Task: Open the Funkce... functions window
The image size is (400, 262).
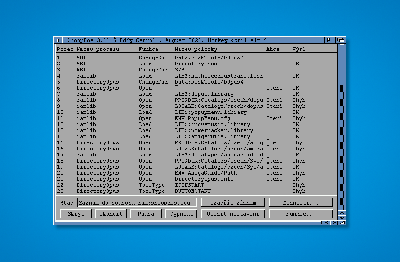Action: click(x=300, y=214)
